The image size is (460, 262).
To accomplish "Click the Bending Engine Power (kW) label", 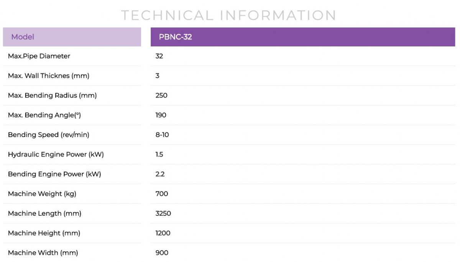I will click(54, 174).
